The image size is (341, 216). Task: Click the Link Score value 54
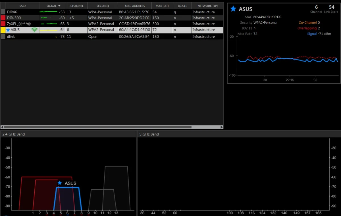pos(332,7)
